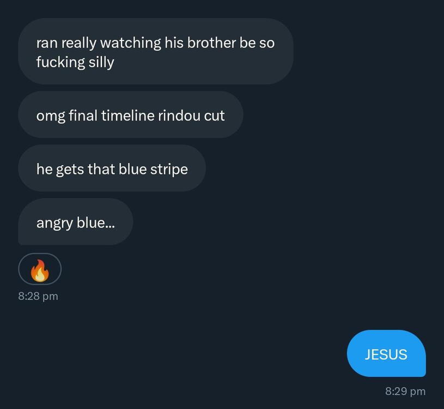The height and width of the screenshot is (409, 444).
Task: Click the word 'angry' in fourth message
Action: click(54, 224)
